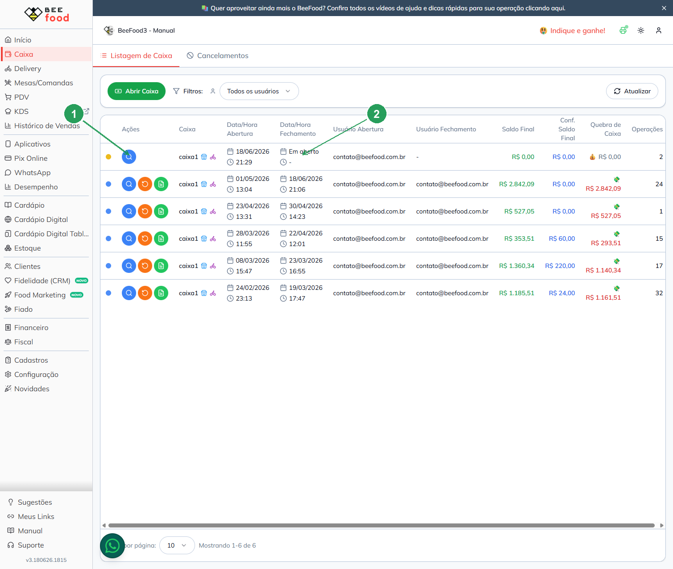Open Delivery in sidebar

click(x=46, y=68)
